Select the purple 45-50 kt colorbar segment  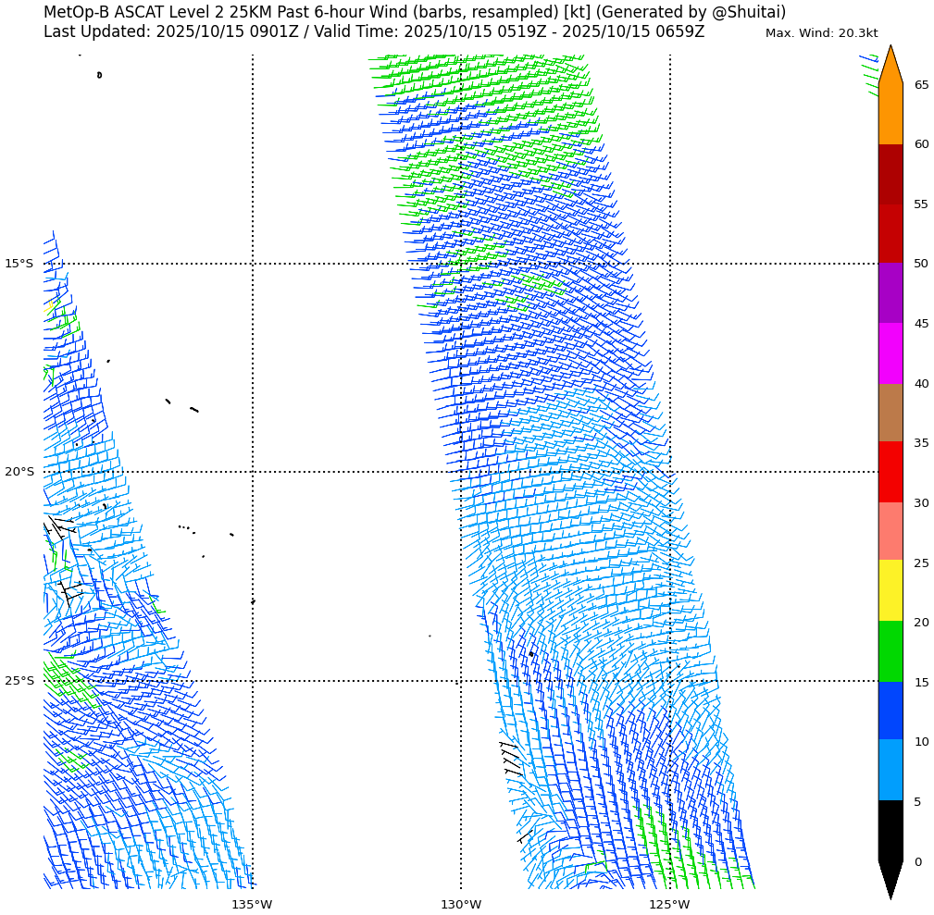[890, 292]
